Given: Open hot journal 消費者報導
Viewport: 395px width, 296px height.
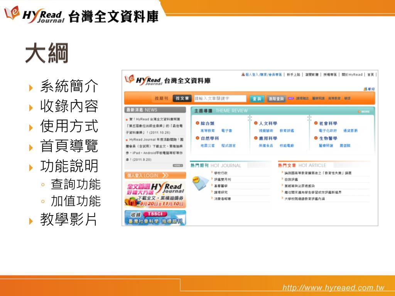Looking at the screenshot, I should (223, 198).
